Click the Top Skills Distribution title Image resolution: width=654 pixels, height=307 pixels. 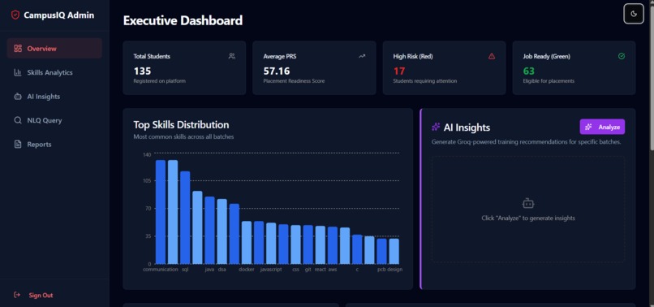click(x=181, y=125)
